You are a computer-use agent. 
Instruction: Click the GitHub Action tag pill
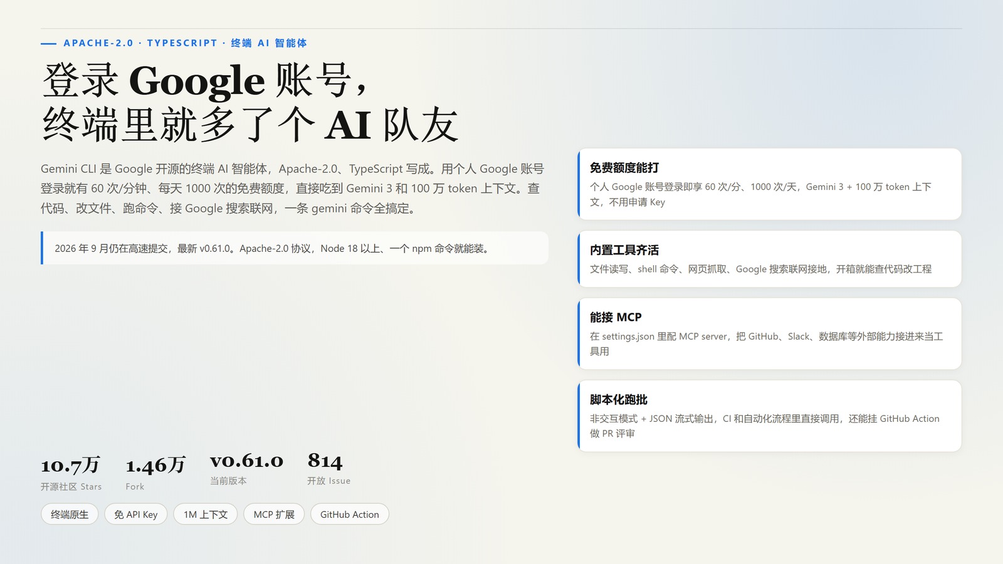[x=350, y=514]
